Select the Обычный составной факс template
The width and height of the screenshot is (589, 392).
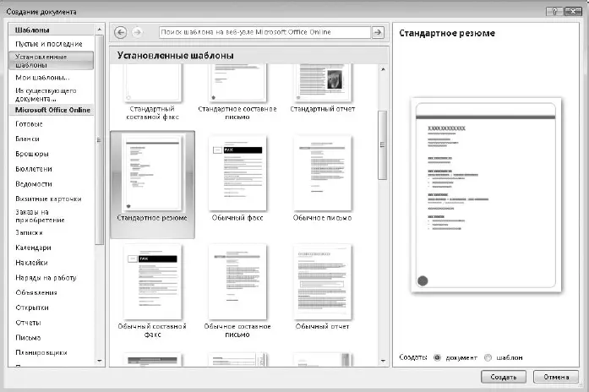click(x=152, y=281)
